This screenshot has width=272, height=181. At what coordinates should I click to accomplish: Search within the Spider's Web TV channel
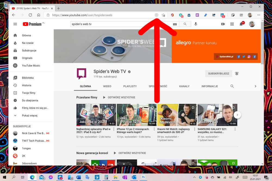[x=232, y=86]
